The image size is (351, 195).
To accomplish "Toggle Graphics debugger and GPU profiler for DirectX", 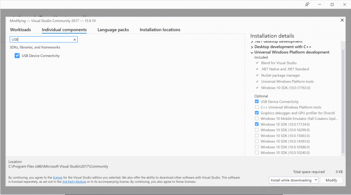I will tap(257, 113).
